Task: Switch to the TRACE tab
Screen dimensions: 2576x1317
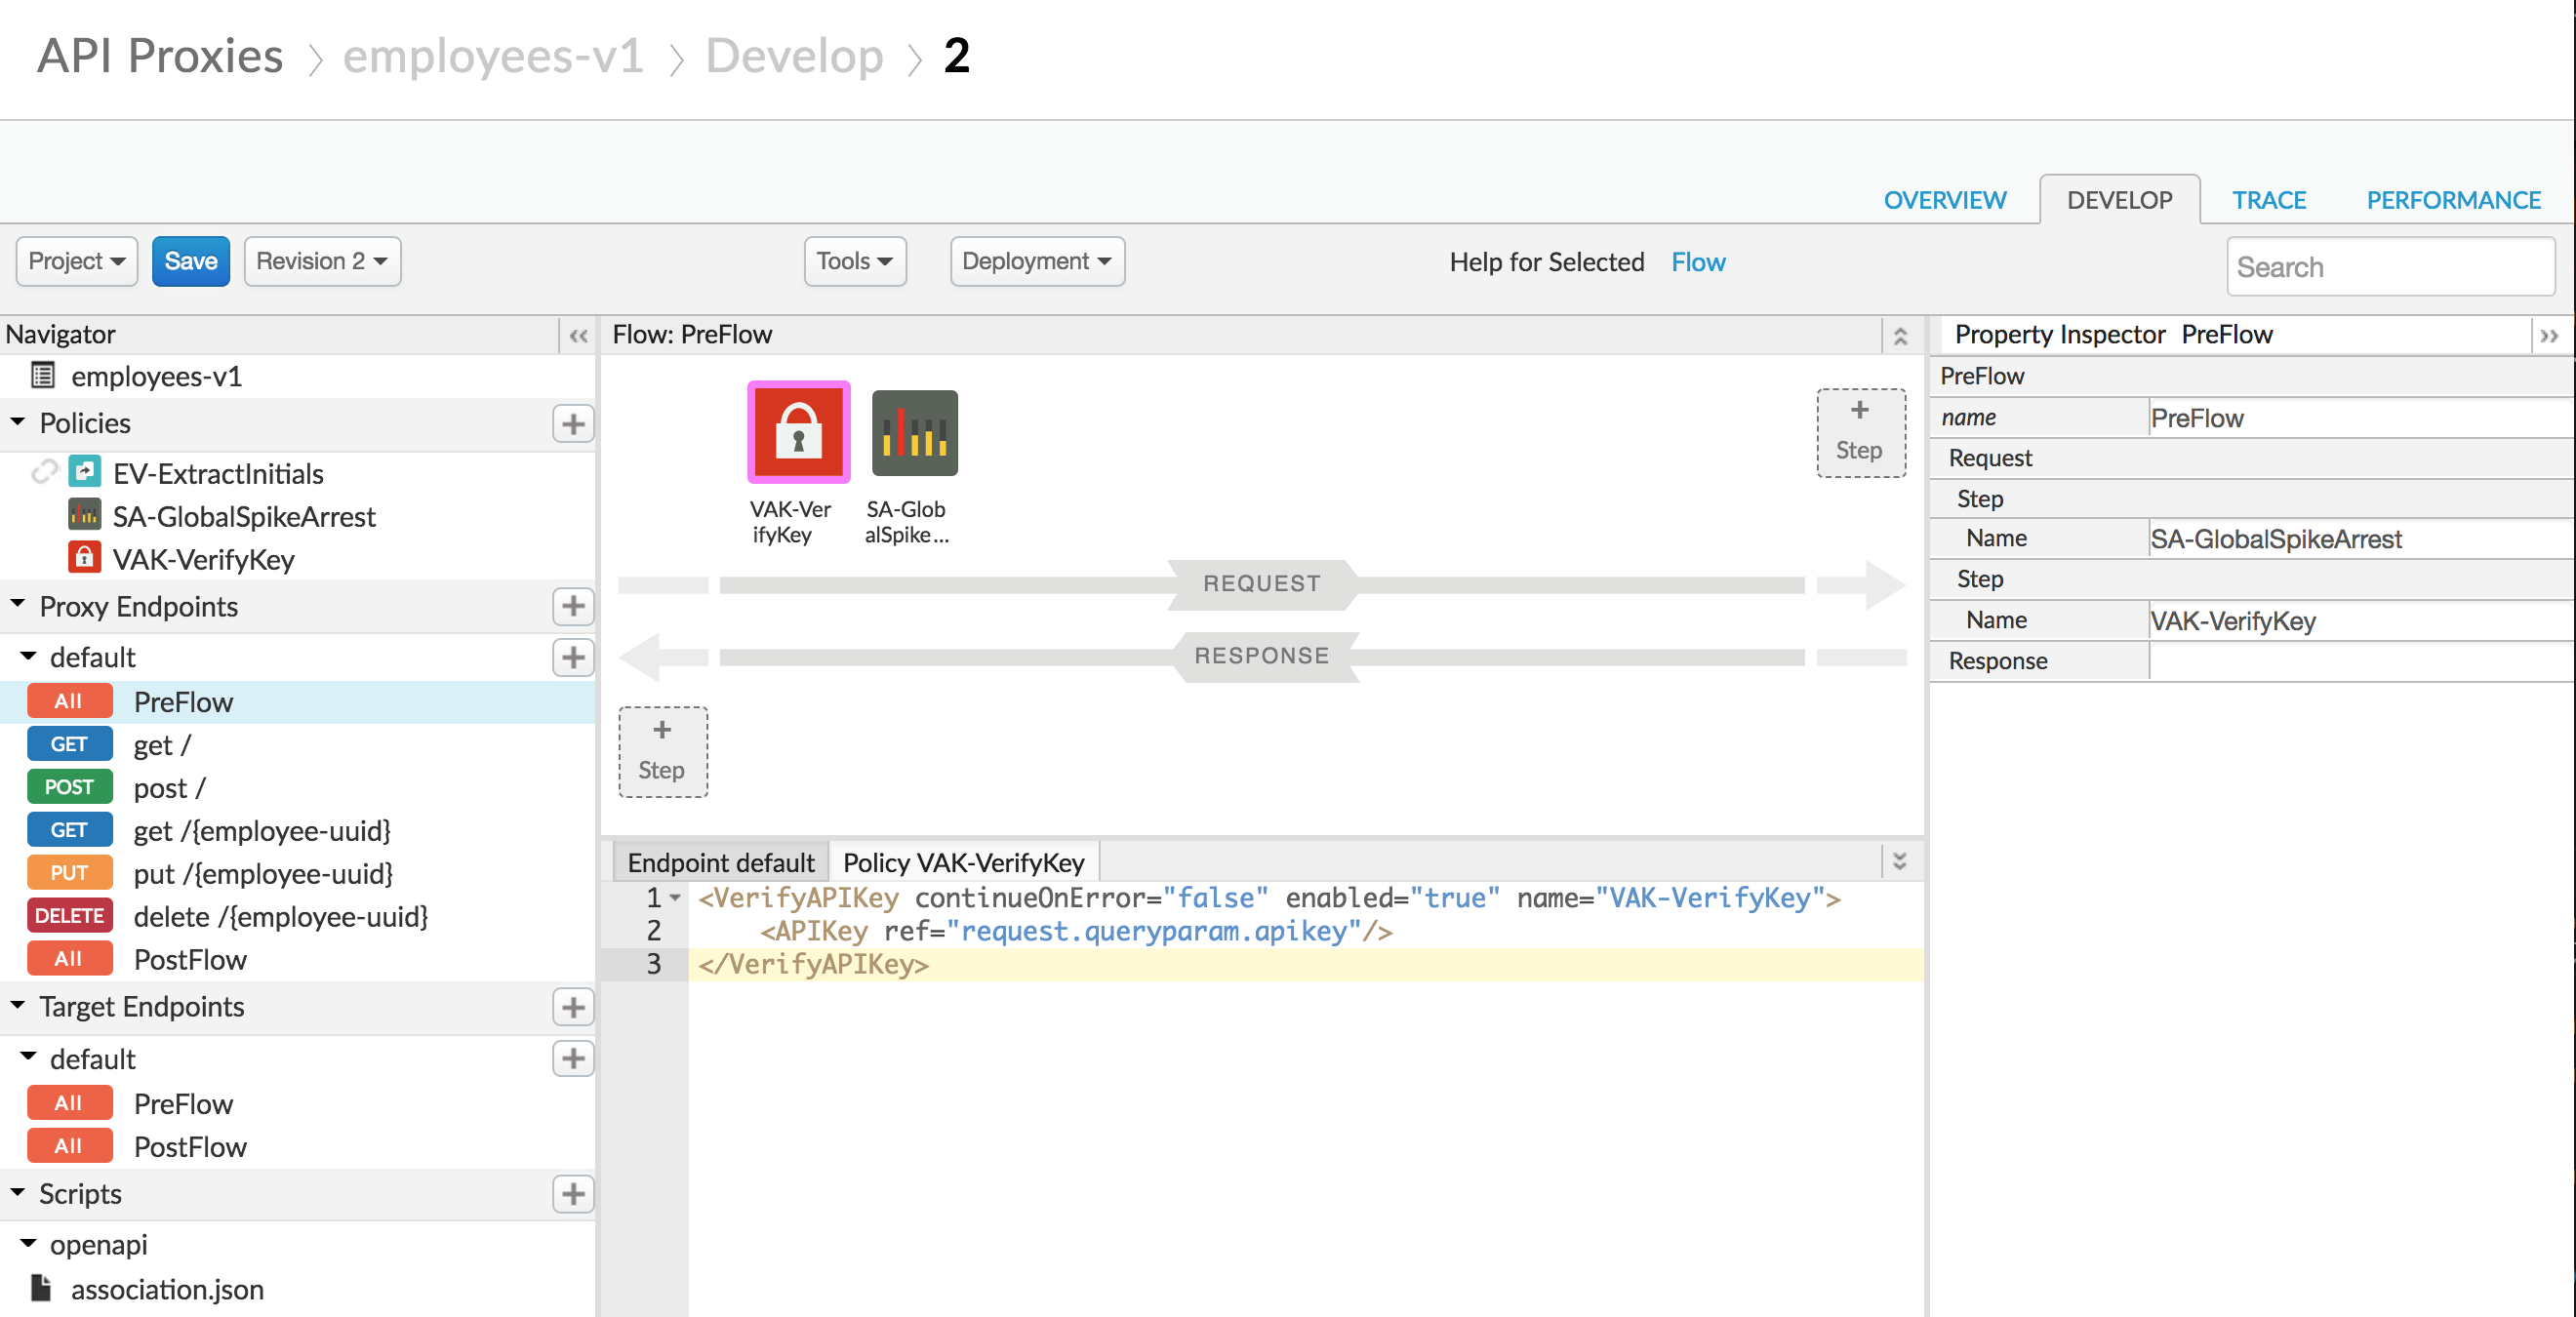Action: pos(2268,200)
